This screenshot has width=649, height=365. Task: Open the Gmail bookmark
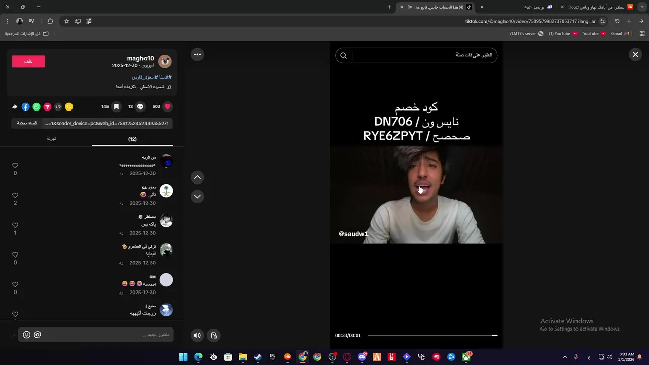620,34
